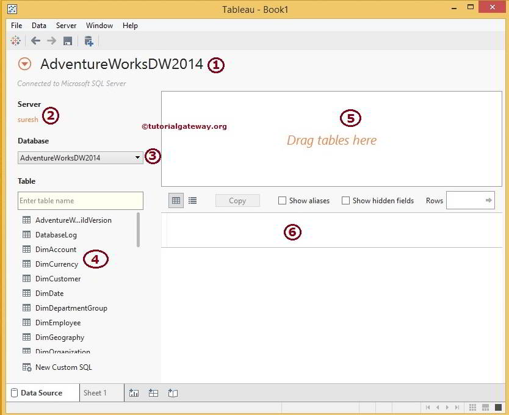
Task: Open the Database dropdown AdventureWorksDW2014
Action: tap(80, 158)
